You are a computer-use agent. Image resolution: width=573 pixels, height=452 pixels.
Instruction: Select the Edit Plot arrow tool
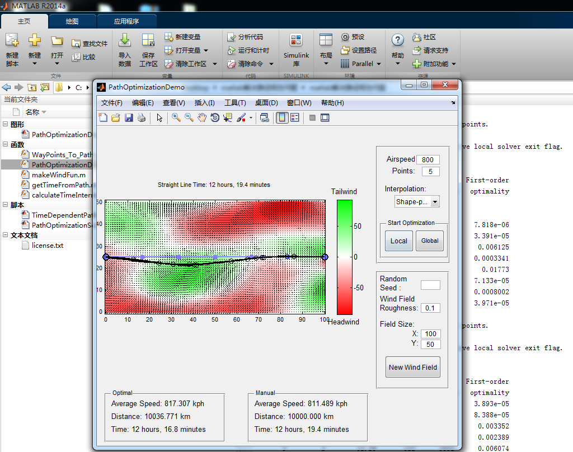point(159,117)
